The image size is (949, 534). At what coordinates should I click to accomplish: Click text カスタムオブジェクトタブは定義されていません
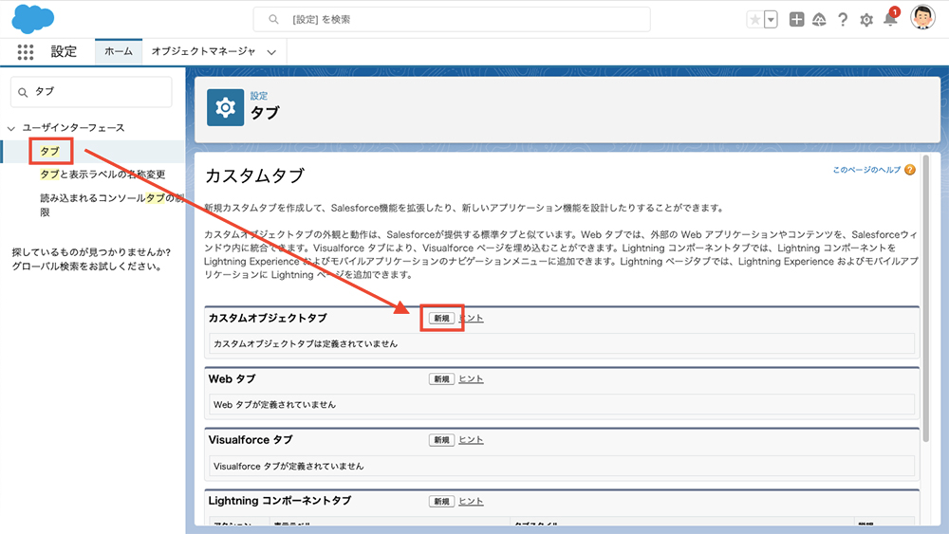coord(306,343)
